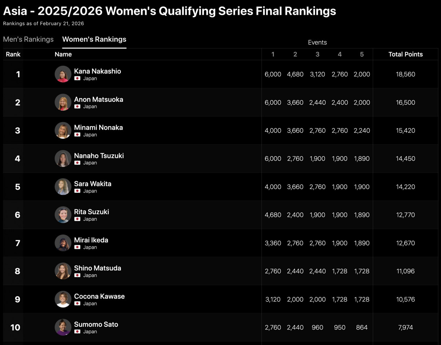Click the Total Points column header
Viewport: 441px width, 345px height.
pos(406,54)
